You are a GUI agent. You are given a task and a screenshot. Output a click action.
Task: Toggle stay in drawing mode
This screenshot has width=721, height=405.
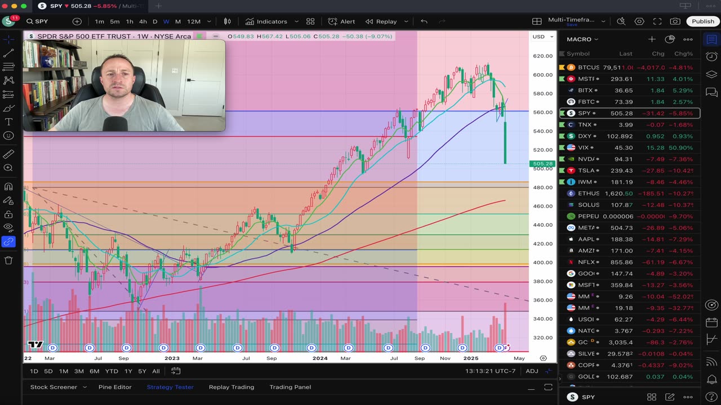click(8, 200)
